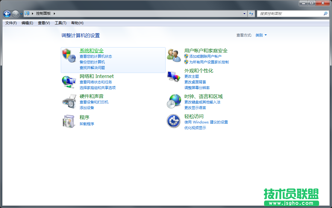Click the 网络和 Internet globe icon
This screenshot has height=208, width=332.
coord(69,81)
